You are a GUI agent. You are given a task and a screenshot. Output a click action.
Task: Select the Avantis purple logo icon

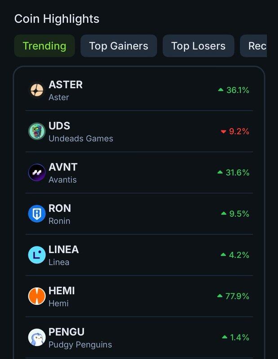point(37,172)
